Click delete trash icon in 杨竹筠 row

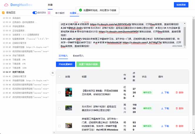(x=176, y=126)
